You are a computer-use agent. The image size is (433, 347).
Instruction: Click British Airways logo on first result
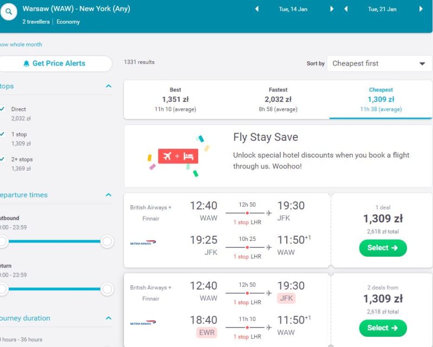pos(143,243)
